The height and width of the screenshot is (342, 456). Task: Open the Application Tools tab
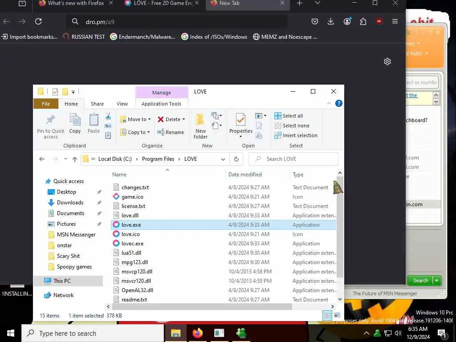tap(161, 104)
